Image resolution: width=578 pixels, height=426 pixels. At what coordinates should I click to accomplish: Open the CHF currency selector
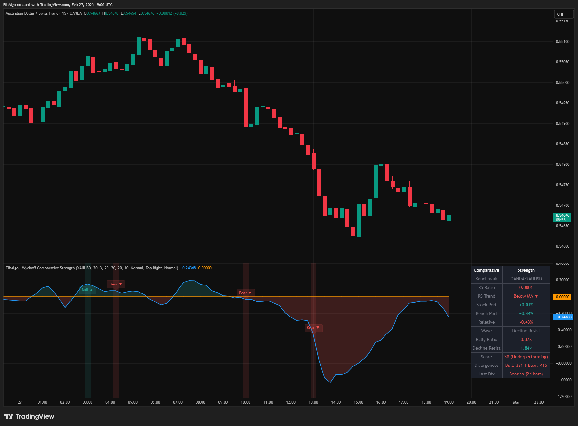[x=563, y=14]
